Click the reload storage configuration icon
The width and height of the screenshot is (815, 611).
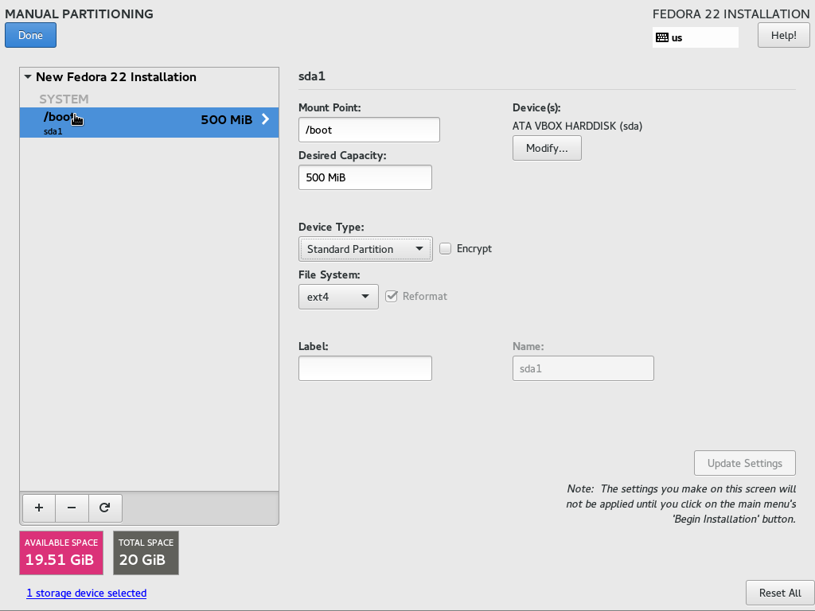[105, 508]
